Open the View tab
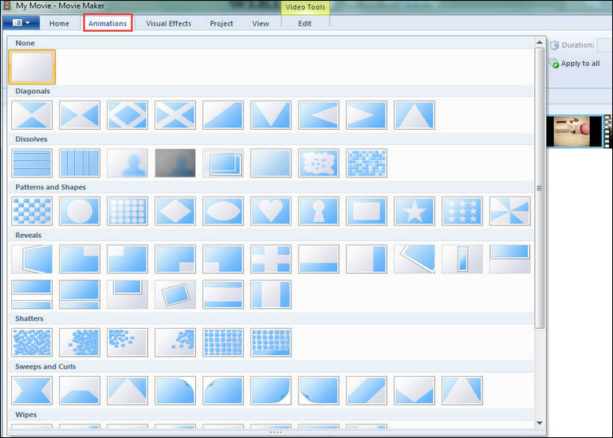The image size is (613, 438). (x=260, y=23)
